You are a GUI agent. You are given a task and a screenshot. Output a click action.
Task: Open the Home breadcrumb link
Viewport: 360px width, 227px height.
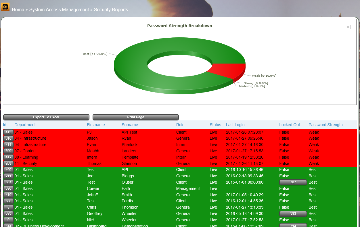click(18, 9)
